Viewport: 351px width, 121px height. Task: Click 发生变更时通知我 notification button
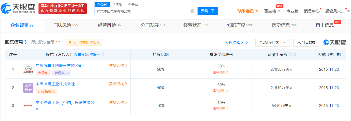point(84,42)
